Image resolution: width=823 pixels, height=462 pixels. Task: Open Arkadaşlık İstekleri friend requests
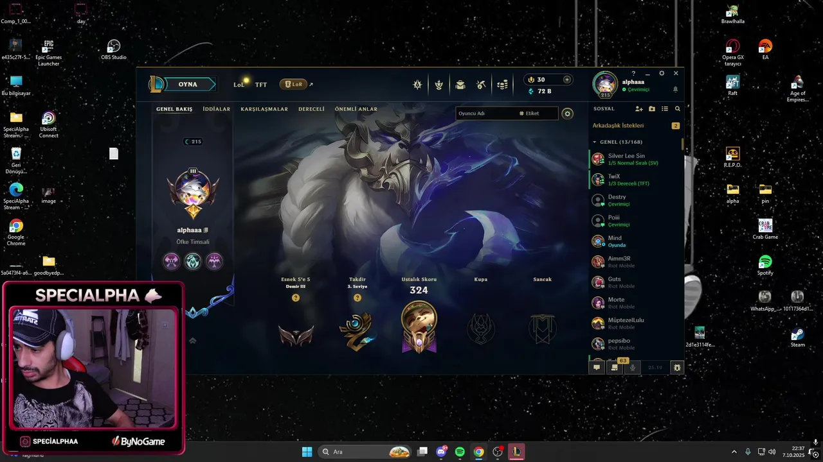coord(636,126)
